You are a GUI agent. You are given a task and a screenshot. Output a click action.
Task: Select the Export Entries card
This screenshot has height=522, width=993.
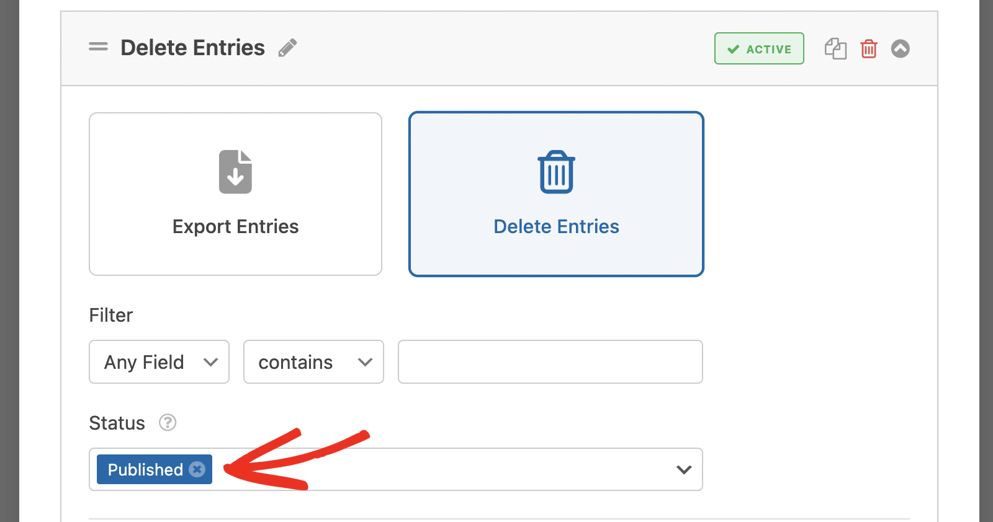point(235,194)
